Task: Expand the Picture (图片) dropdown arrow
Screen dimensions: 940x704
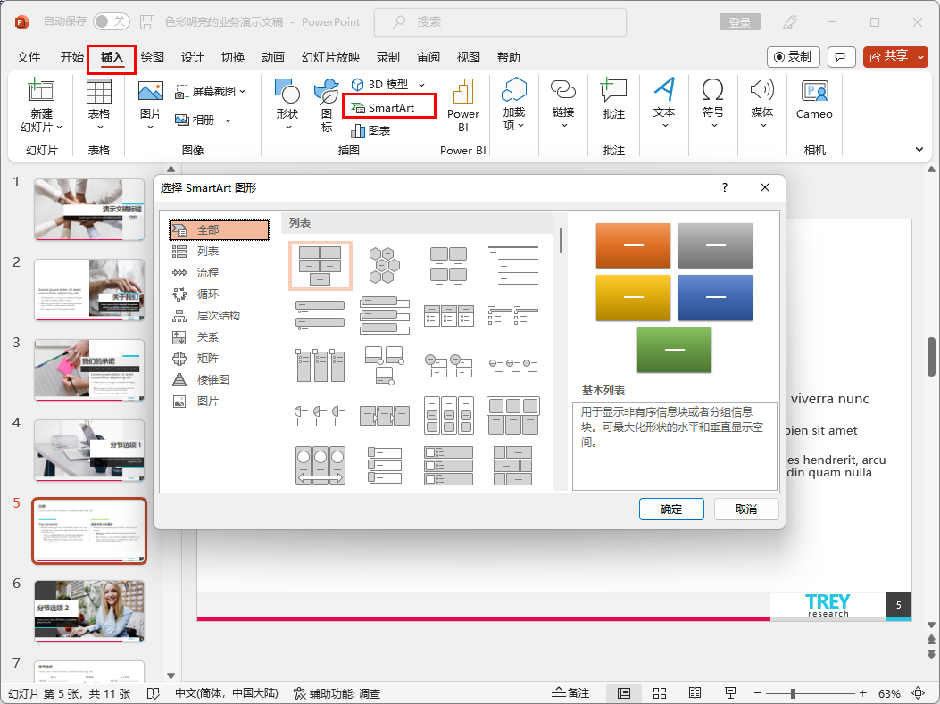Action: [x=151, y=127]
